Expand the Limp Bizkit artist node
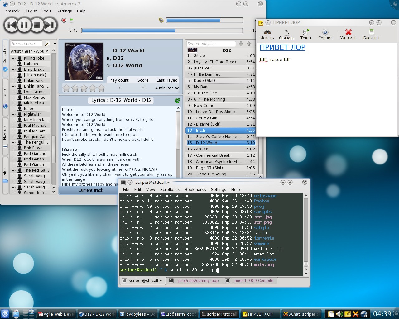 tap(13, 69)
